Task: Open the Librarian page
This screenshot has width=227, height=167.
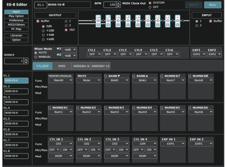Action: tap(17, 35)
